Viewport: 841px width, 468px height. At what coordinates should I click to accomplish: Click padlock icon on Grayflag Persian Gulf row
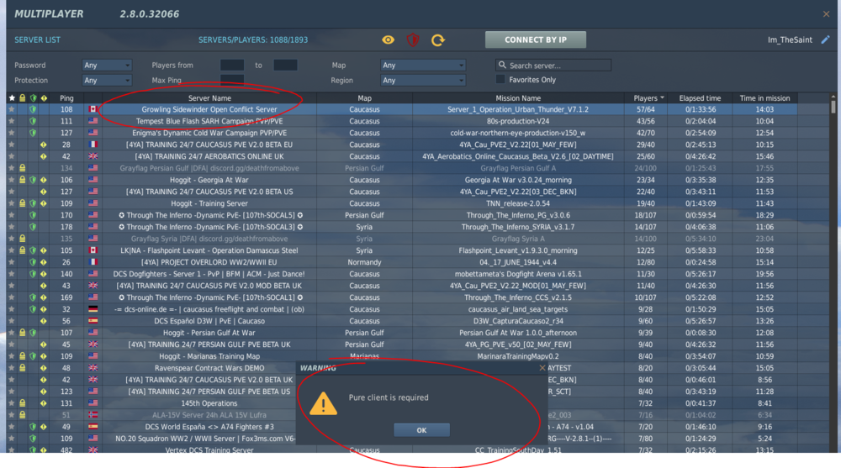(x=23, y=168)
